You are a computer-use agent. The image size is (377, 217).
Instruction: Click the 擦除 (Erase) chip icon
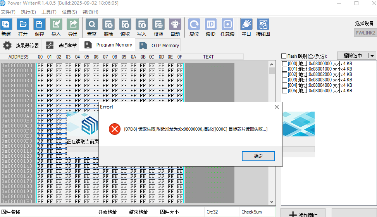(x=108, y=24)
